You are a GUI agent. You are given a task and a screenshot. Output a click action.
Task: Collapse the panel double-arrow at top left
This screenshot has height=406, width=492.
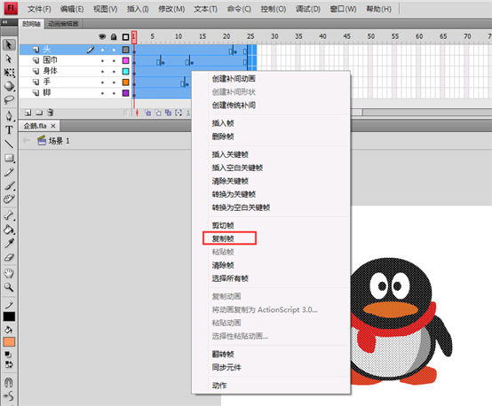(5, 22)
